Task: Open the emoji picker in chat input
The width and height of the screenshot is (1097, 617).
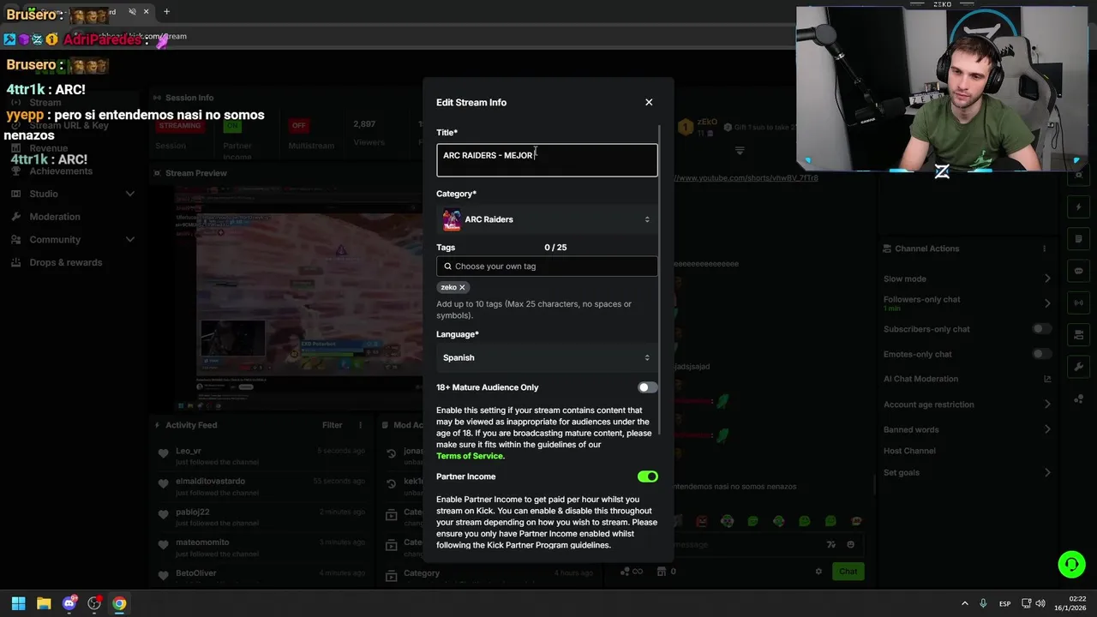Action: pyautogui.click(x=850, y=544)
